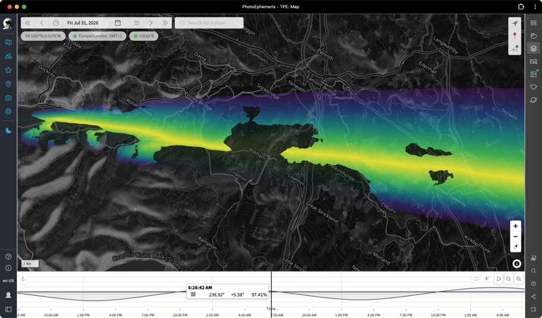Click the info circle icon in left sidebar
This screenshot has height=318, width=542.
[x=8, y=268]
